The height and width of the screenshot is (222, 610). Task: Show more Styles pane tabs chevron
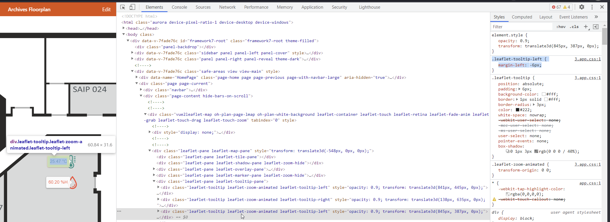point(596,17)
